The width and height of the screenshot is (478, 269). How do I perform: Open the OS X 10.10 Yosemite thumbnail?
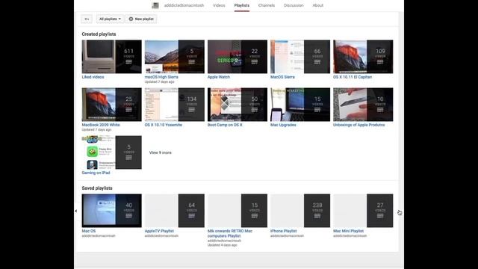pyautogui.click(x=174, y=105)
